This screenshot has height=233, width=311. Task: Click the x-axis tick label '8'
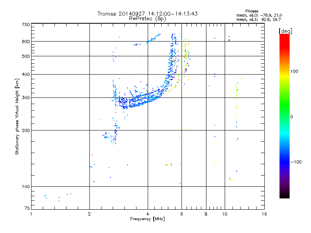tap(206, 214)
